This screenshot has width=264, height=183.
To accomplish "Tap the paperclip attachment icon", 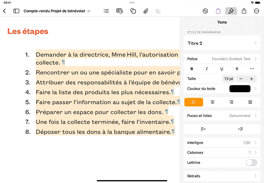I will tap(146, 11).
